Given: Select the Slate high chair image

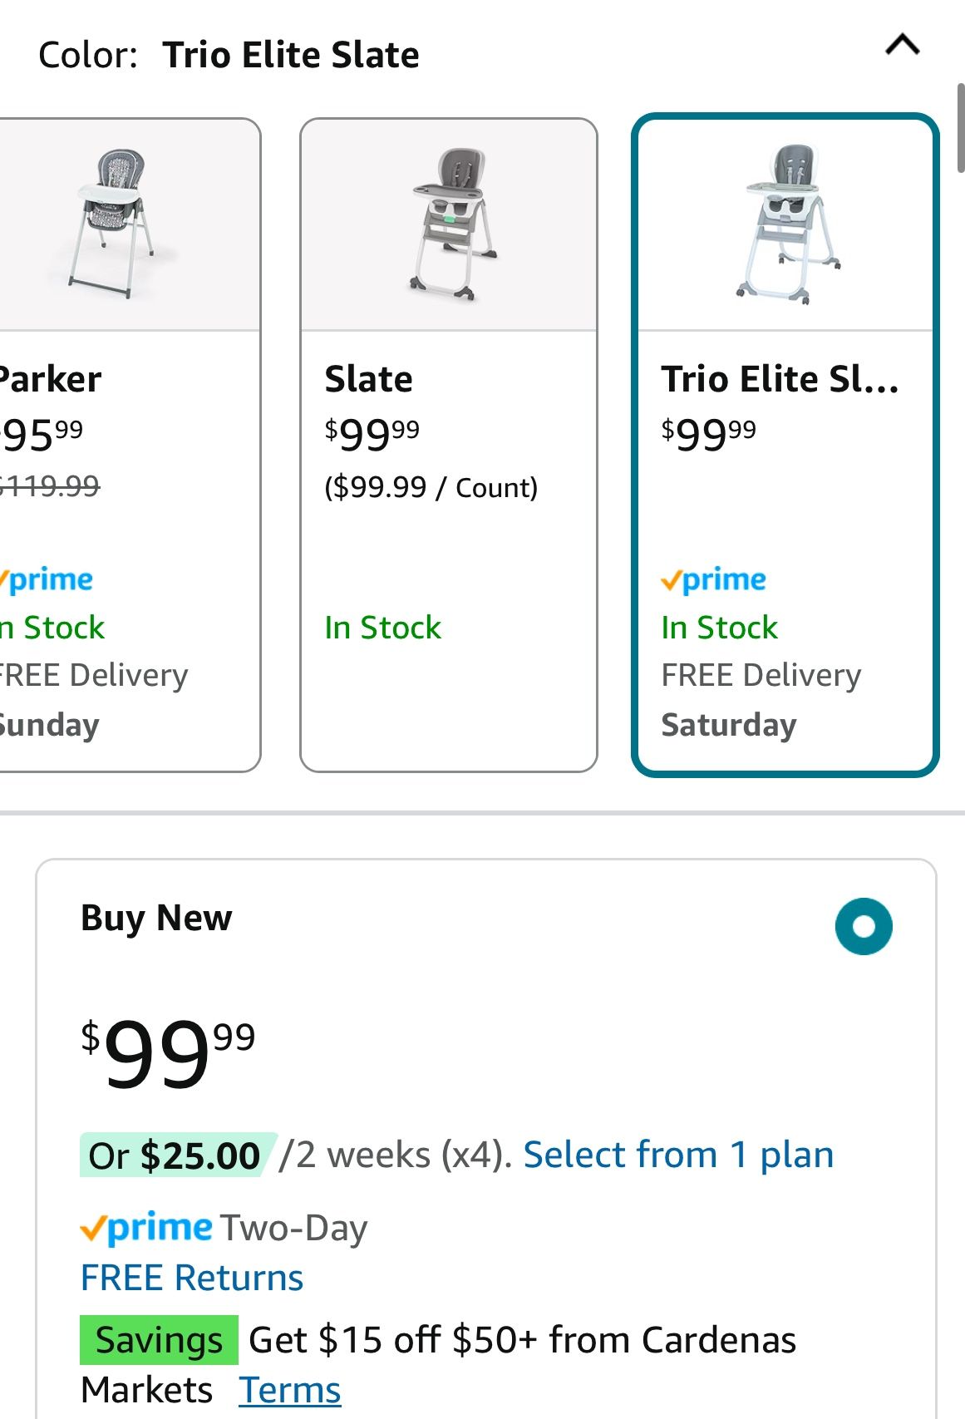Looking at the screenshot, I should 449,224.
